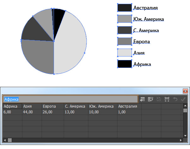
Task: Click the vertical scrollbar up arrow
Action: point(185,106)
